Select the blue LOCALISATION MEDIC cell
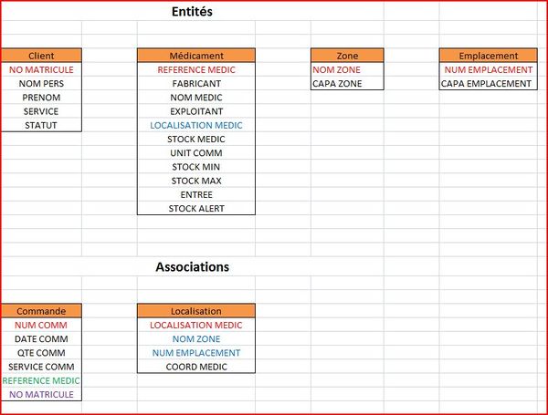This screenshot has width=548, height=415. click(196, 125)
